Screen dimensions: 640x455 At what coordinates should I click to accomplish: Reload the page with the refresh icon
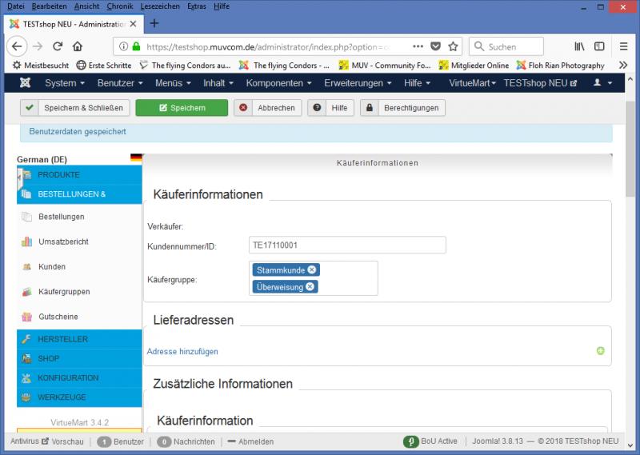[58, 46]
